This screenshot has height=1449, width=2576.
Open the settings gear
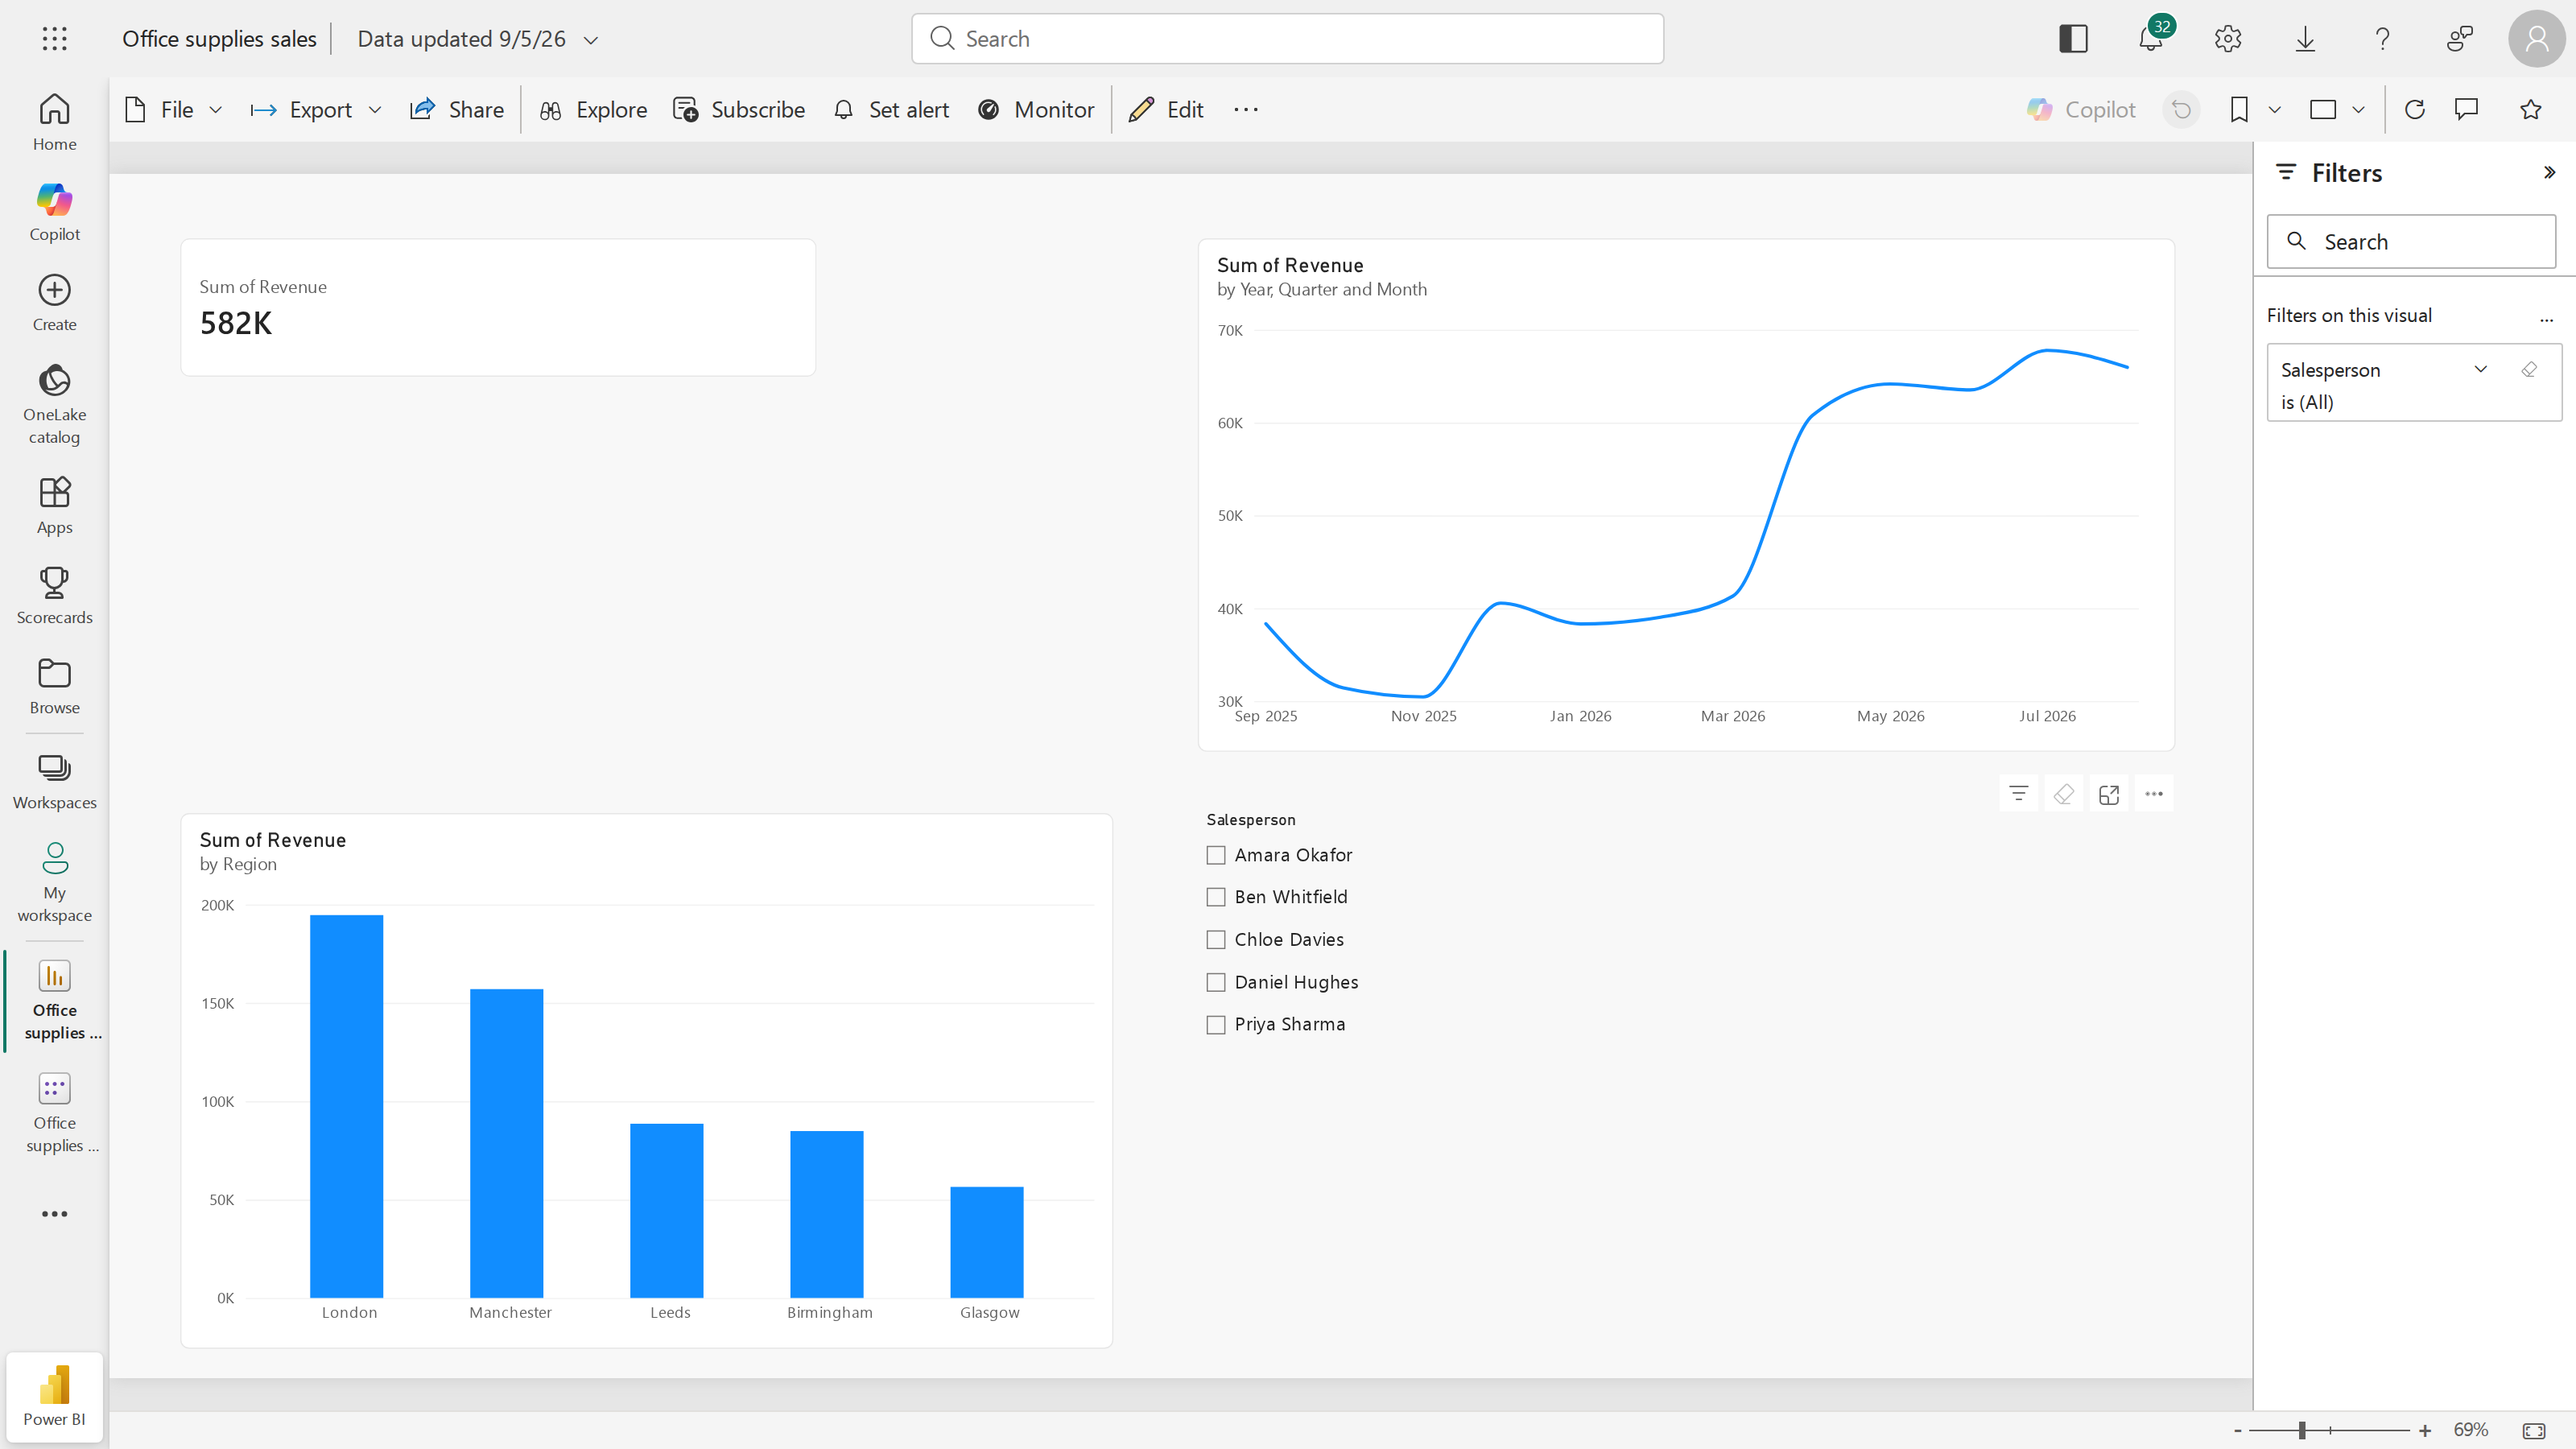(x=2227, y=39)
